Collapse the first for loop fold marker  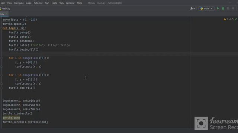click(1, 58)
